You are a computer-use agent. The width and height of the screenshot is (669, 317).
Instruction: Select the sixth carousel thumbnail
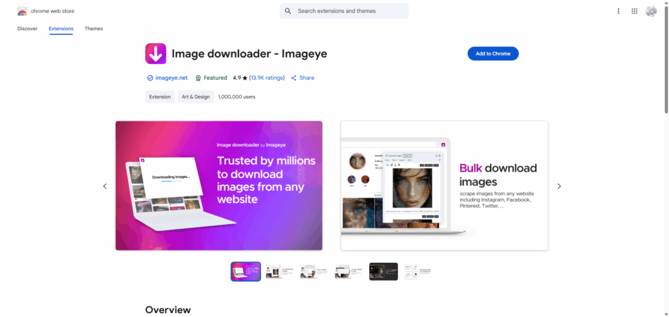[x=418, y=271]
